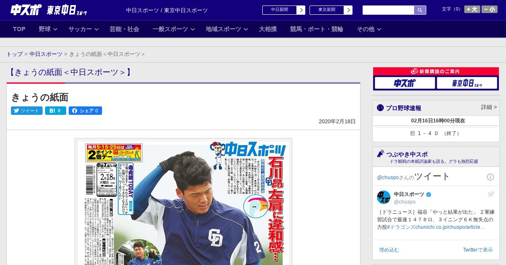Open 中日新聞 link button
506x265 pixels.
click(x=280, y=10)
